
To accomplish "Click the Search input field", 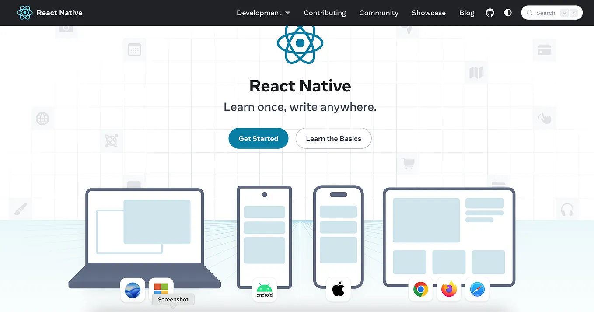I will [552, 13].
